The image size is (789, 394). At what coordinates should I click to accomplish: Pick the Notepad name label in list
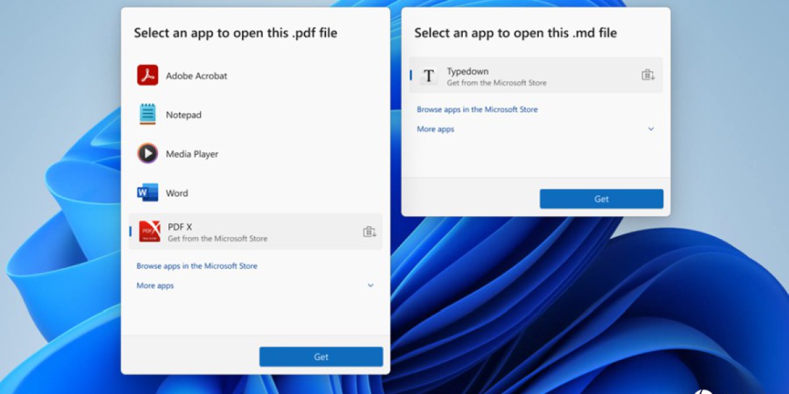(183, 115)
